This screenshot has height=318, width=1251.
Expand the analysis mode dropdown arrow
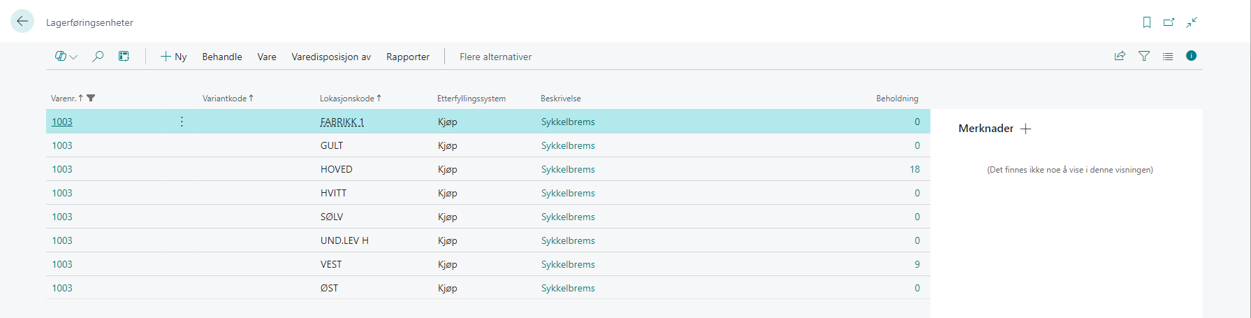coord(73,57)
